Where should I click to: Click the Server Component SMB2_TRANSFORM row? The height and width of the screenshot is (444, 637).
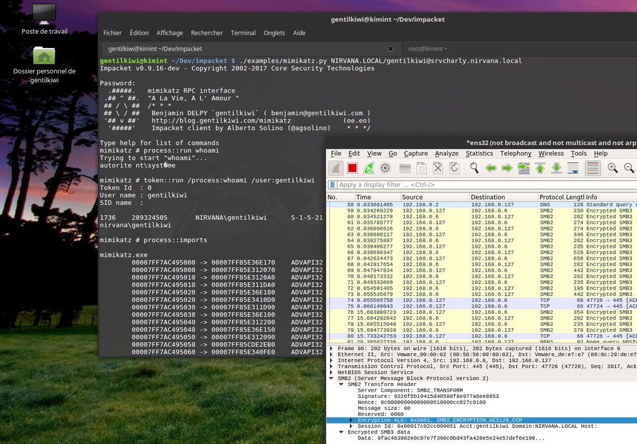coord(410,390)
